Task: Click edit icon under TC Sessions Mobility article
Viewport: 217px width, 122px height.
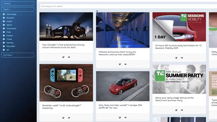Action: tap(176, 58)
